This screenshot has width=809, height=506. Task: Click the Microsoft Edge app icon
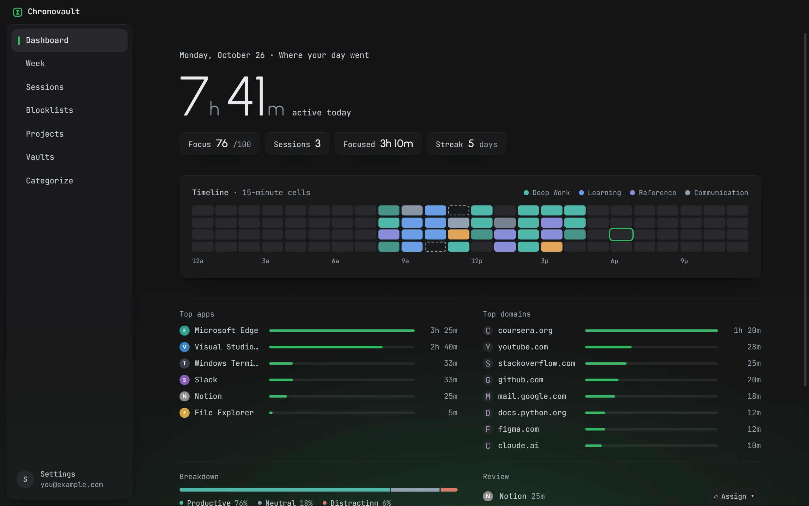pos(184,331)
